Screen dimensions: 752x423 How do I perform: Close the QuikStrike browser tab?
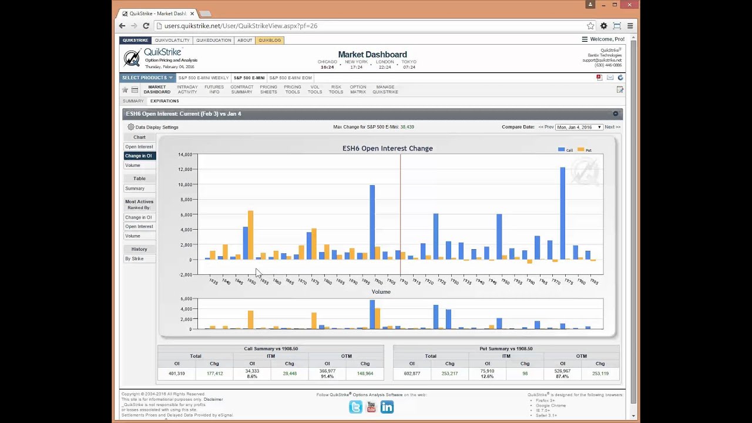coord(192,14)
